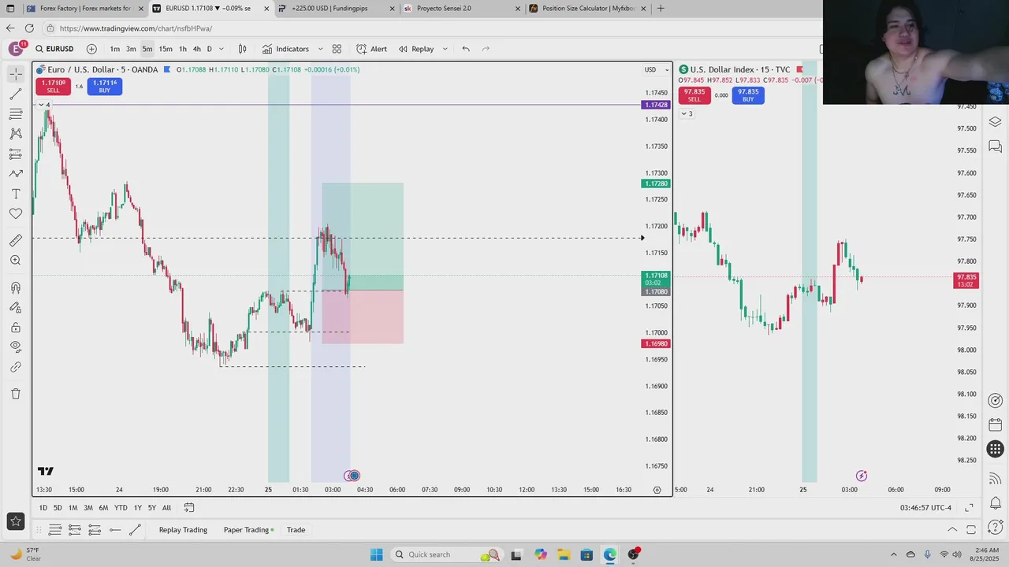Switch chart to 4h timeframe
The image size is (1009, 567).
(197, 49)
